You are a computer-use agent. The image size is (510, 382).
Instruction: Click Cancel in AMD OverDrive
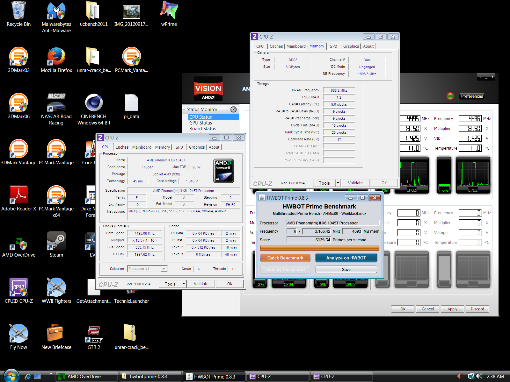tap(427, 309)
